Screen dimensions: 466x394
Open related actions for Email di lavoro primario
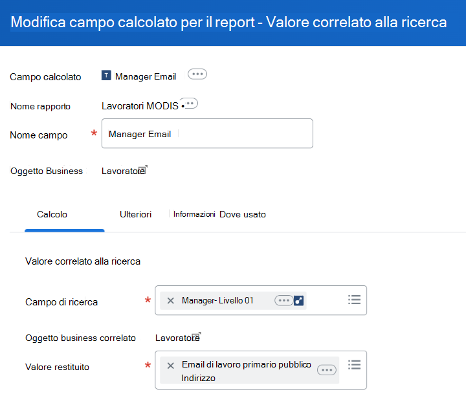click(x=327, y=370)
